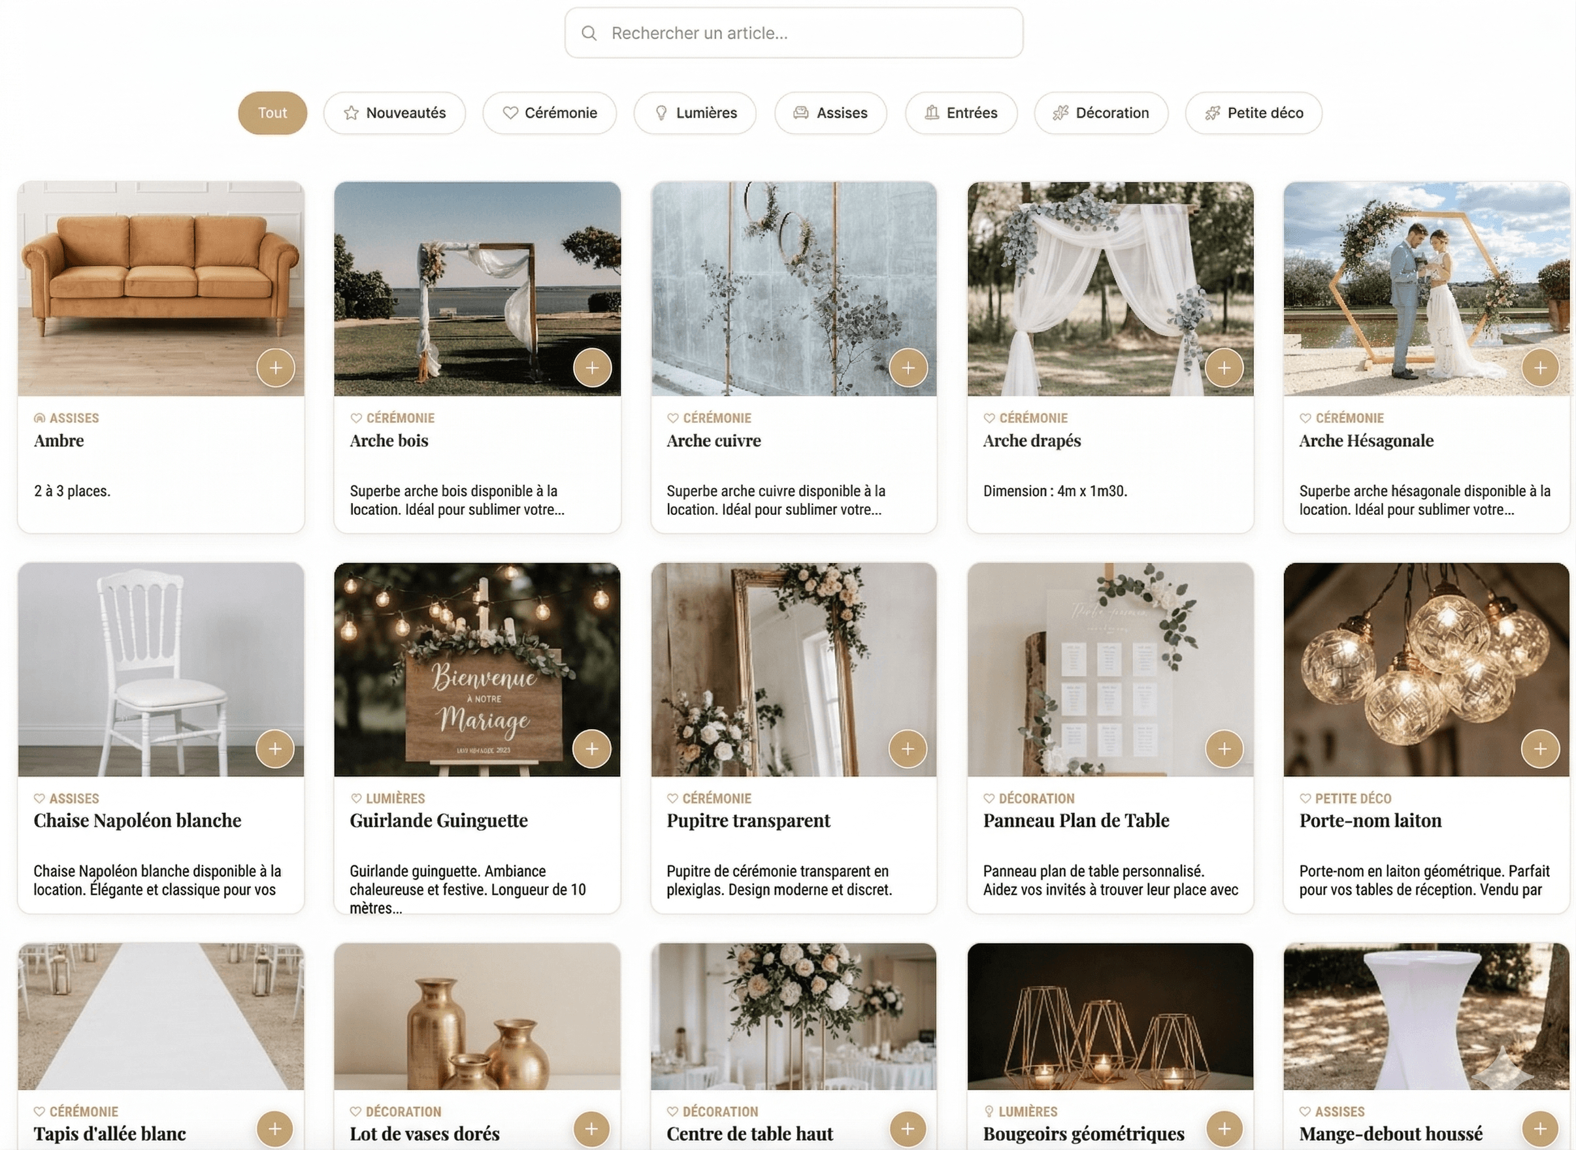Click the Arche drapés title
The height and width of the screenshot is (1150, 1576).
click(x=1032, y=441)
